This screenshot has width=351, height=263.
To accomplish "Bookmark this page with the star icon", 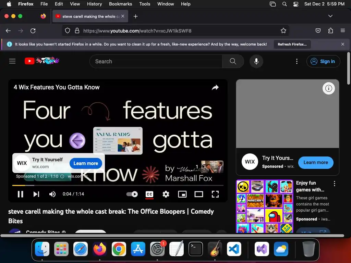I will click(283, 30).
